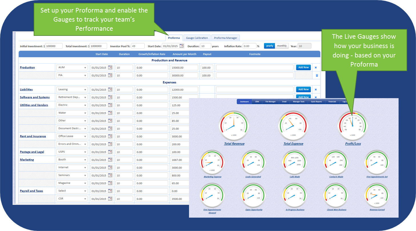This screenshot has width=416, height=231.
Task: Open the Rent and Insurance category link
Action: (x=33, y=136)
